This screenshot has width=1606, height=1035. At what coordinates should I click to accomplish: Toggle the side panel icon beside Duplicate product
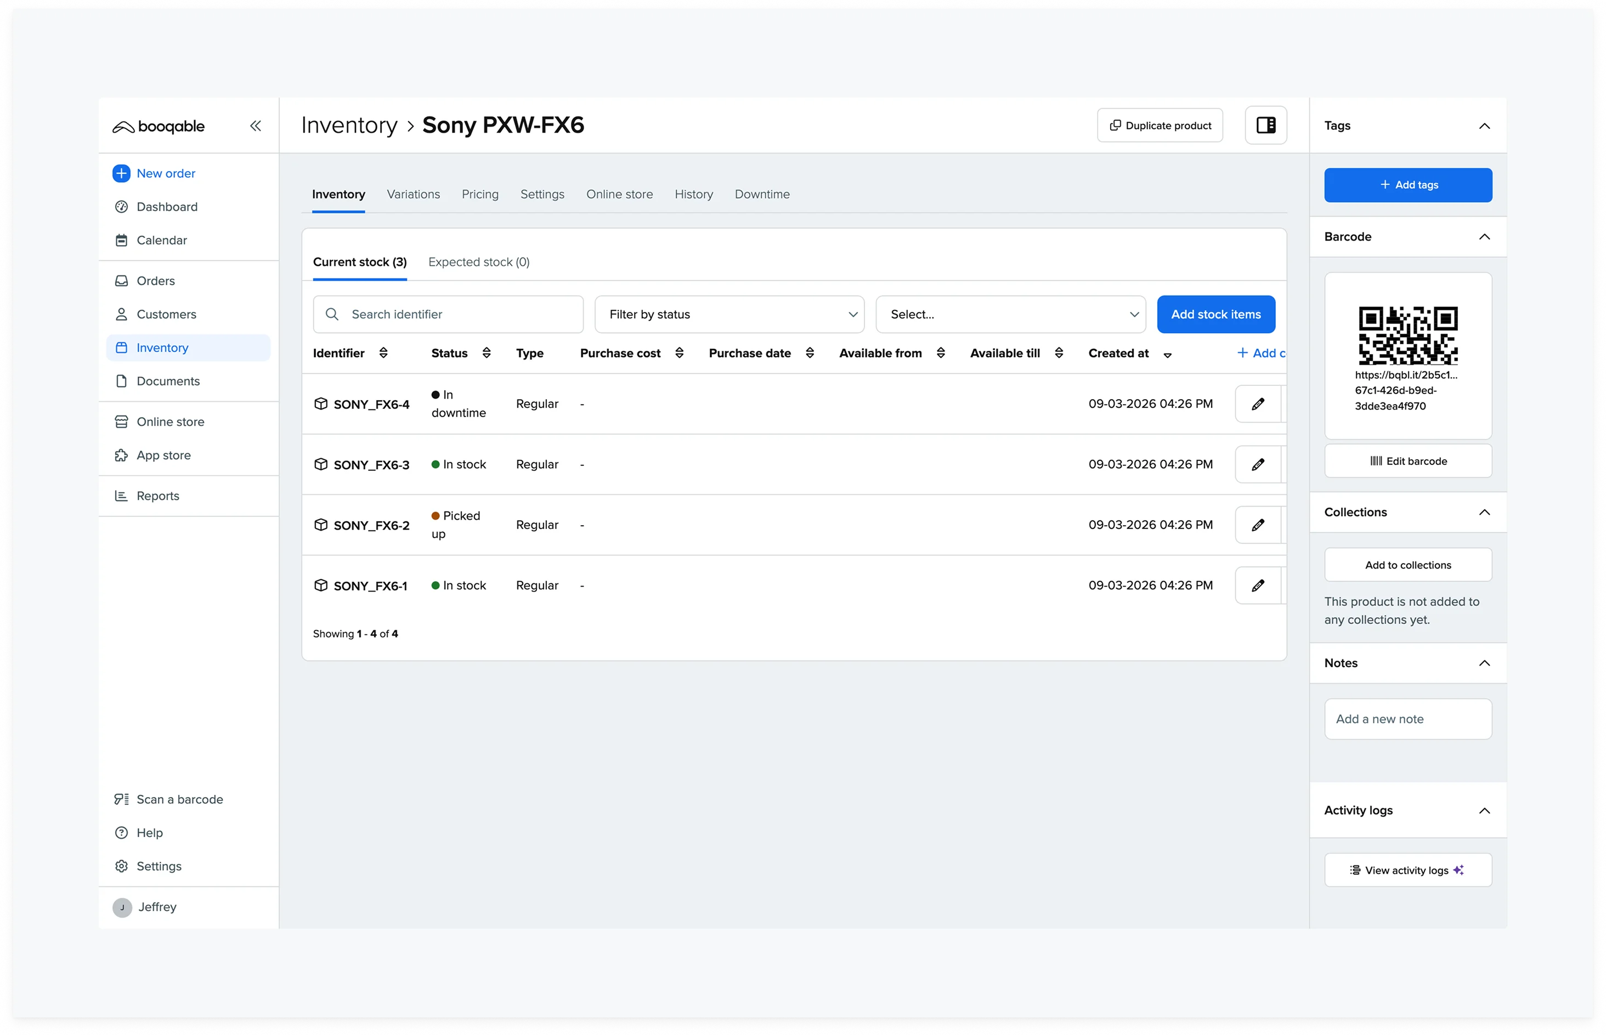1266,125
